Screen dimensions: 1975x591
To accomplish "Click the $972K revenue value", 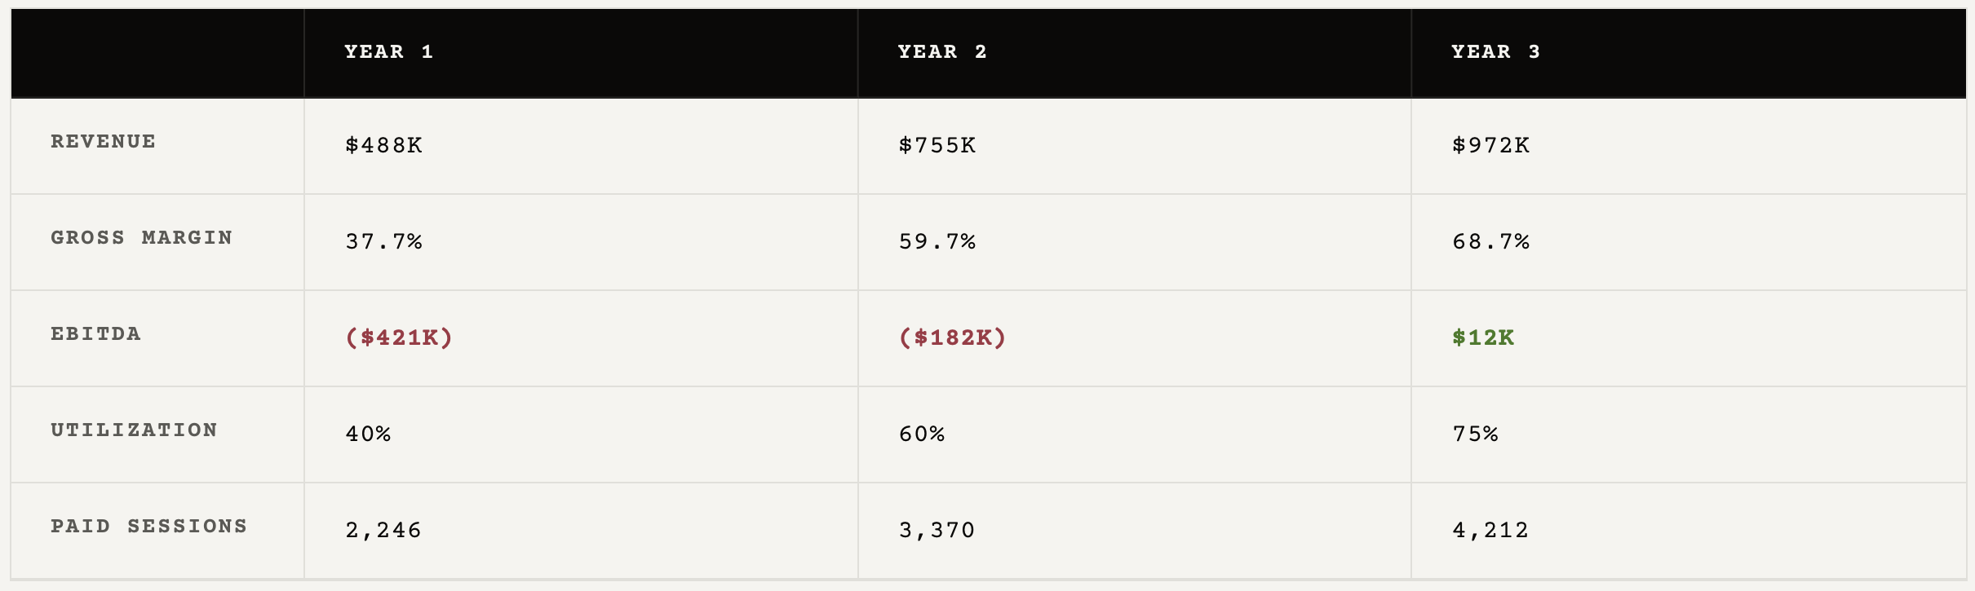I will tap(1490, 146).
